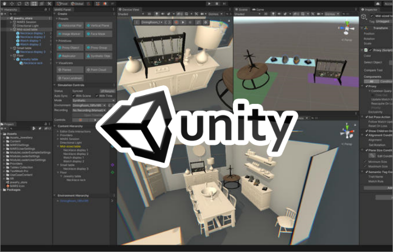The width and height of the screenshot is (393, 252).
Task: Lock the Project panel
Action: [45, 124]
